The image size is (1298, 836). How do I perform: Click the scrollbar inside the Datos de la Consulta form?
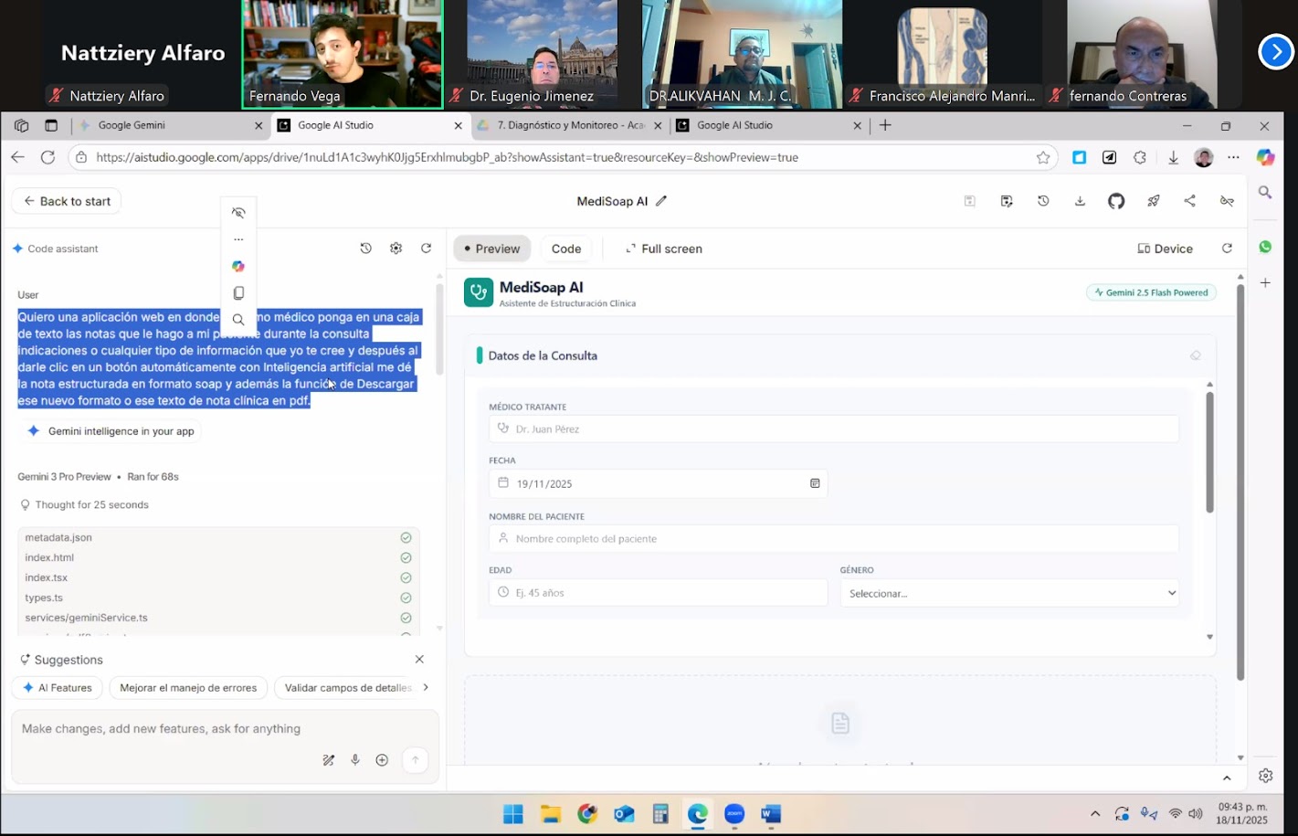(x=1209, y=452)
